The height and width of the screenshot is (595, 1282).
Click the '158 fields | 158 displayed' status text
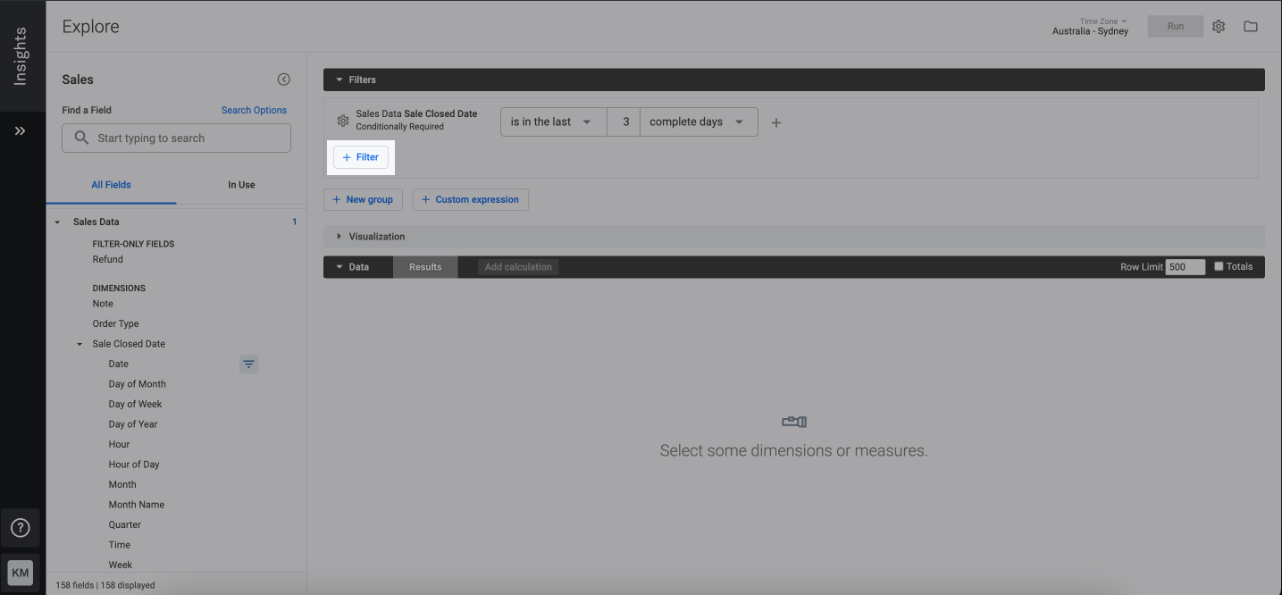(x=105, y=585)
